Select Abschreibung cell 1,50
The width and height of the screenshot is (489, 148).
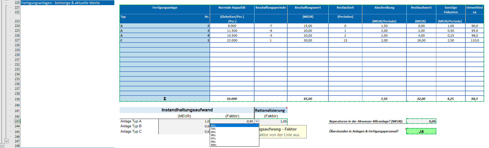coord(384,26)
